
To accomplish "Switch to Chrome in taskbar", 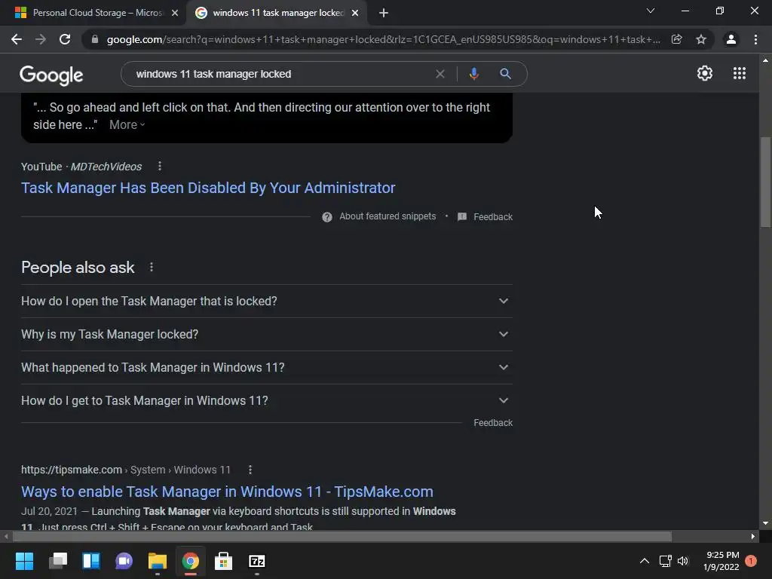I will point(191,561).
